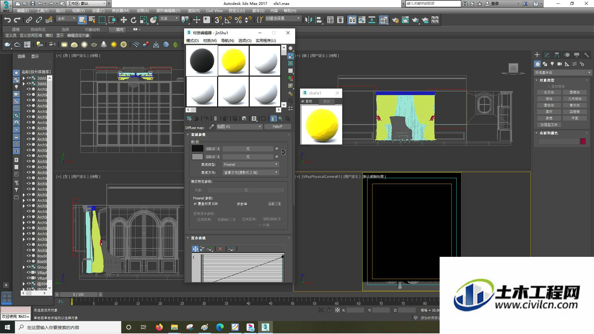This screenshot has width=594, height=334.
Task: Uncheck 覆盖材质 IOR checkbox
Action: [195, 204]
